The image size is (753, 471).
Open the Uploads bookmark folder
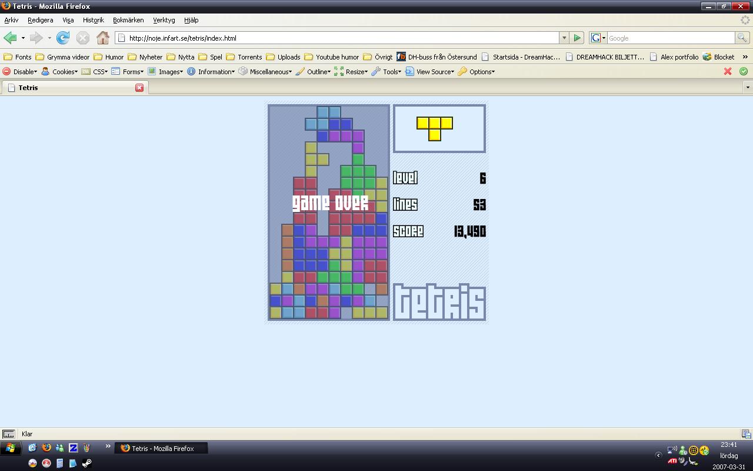click(x=284, y=57)
